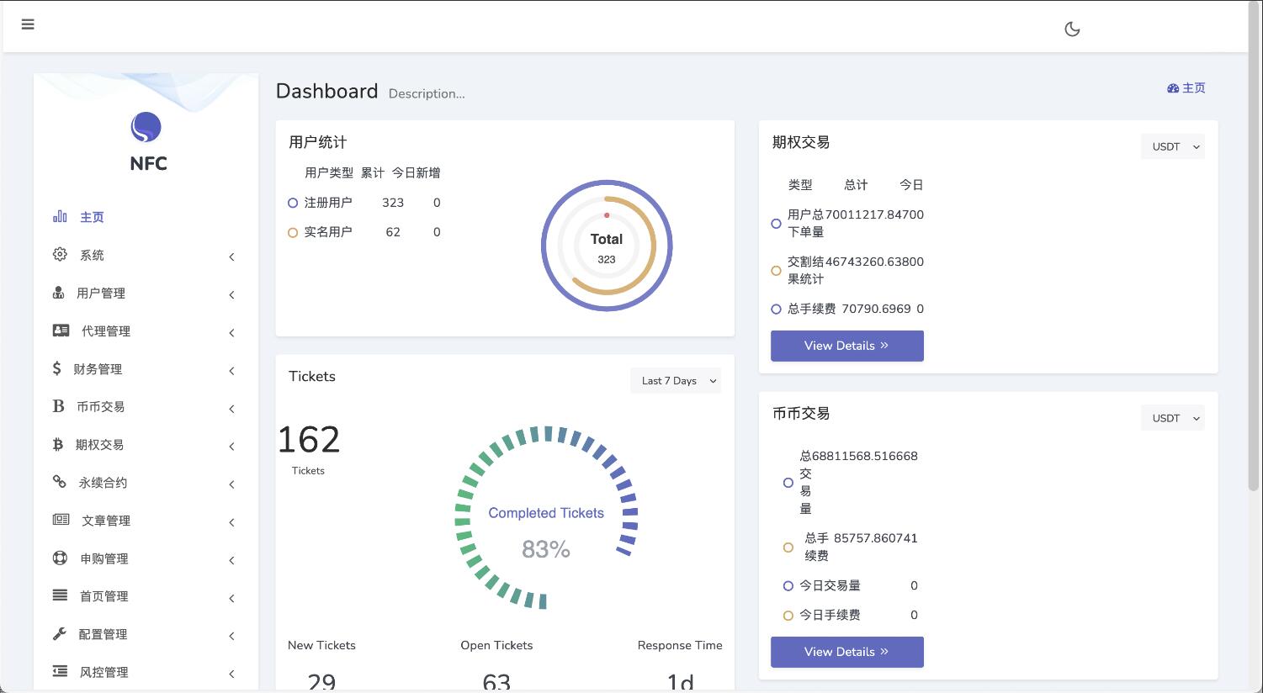Select the 注册用户 circle marker
Viewport: 1263px width, 693px height.
click(293, 203)
